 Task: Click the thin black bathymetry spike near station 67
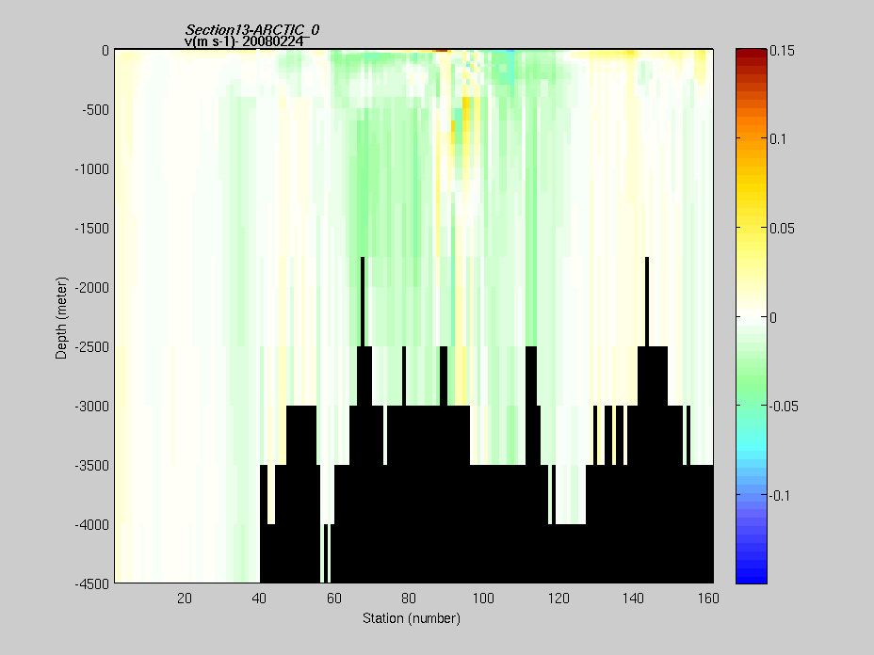[x=363, y=301]
